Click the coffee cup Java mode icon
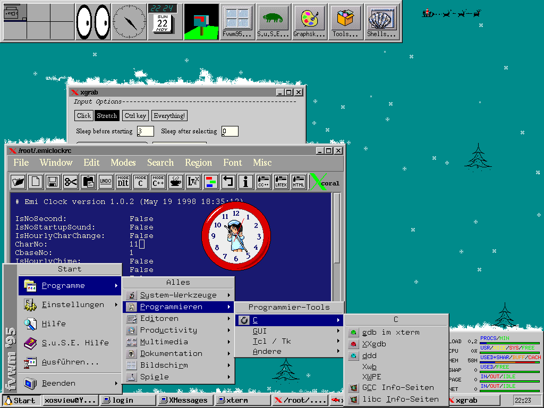544x408 pixels. 175,182
